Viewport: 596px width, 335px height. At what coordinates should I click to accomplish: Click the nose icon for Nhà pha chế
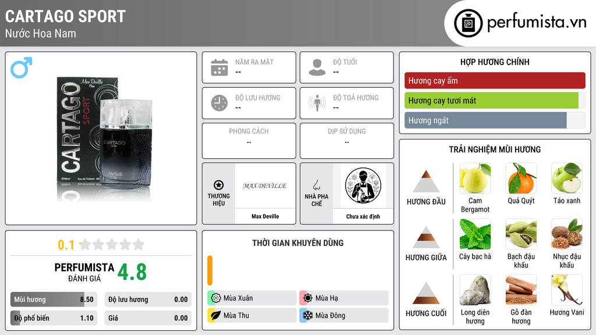pos(316,186)
